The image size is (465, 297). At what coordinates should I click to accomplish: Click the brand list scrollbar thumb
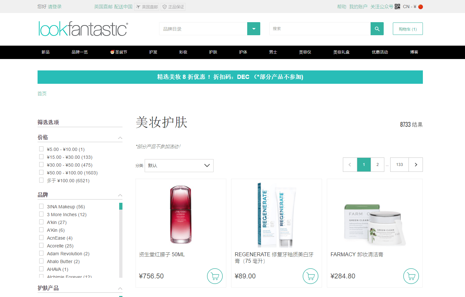click(x=121, y=206)
